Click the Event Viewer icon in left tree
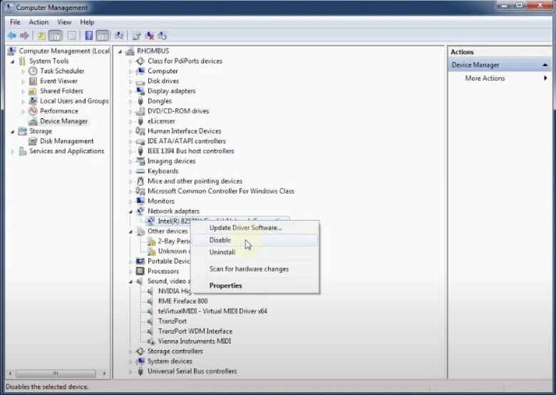Viewport: 556px width, 395px height. point(33,81)
